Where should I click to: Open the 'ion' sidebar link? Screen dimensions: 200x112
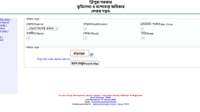point(2,40)
